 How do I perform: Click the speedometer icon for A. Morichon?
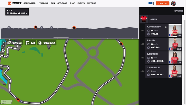click(x=148, y=31)
